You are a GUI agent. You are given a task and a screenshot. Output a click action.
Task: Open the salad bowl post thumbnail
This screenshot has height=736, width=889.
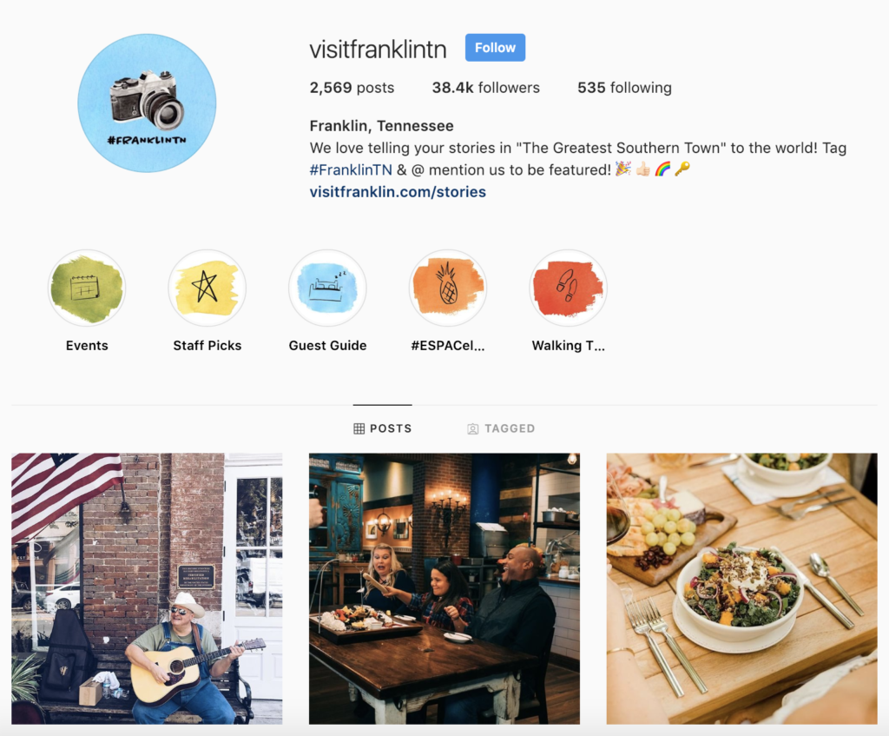[741, 588]
